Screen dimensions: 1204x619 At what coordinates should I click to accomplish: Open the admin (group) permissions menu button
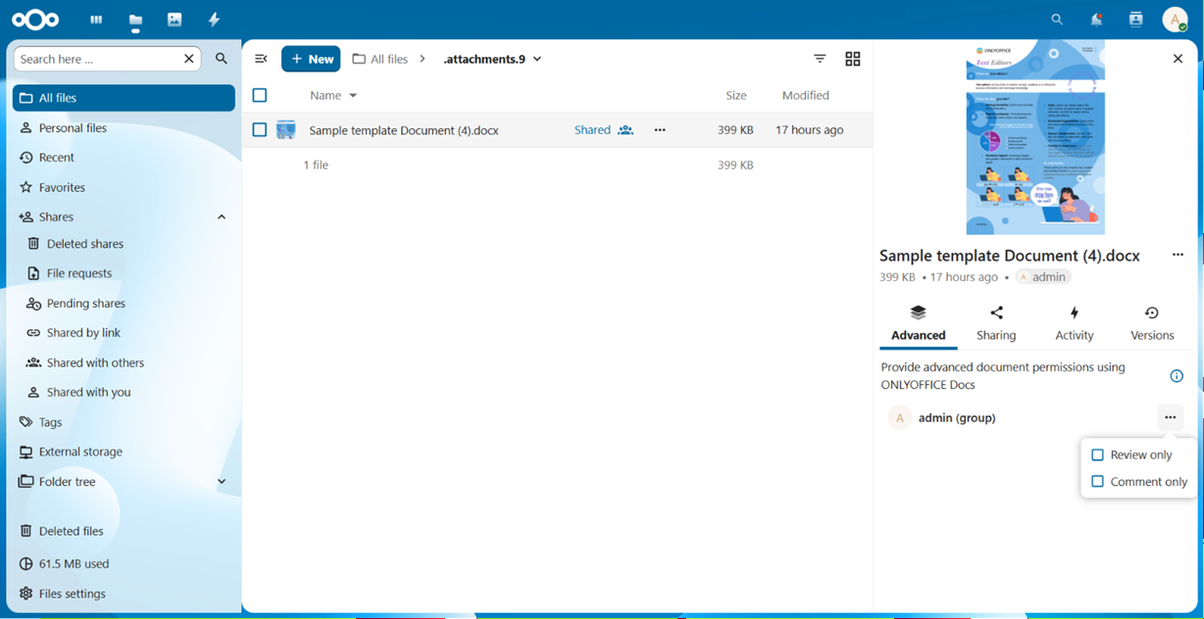(1170, 417)
